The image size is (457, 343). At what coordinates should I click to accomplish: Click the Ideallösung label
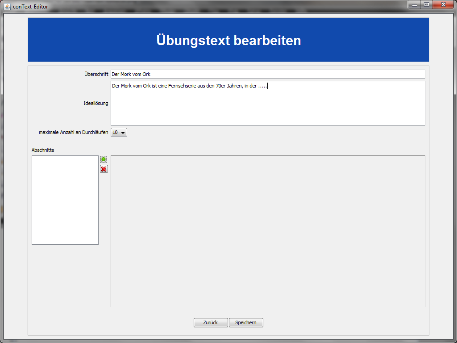96,103
